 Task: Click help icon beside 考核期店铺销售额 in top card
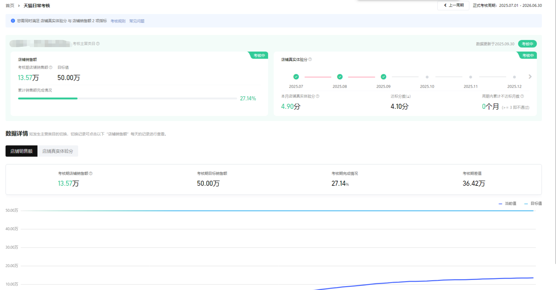pyautogui.click(x=51, y=67)
